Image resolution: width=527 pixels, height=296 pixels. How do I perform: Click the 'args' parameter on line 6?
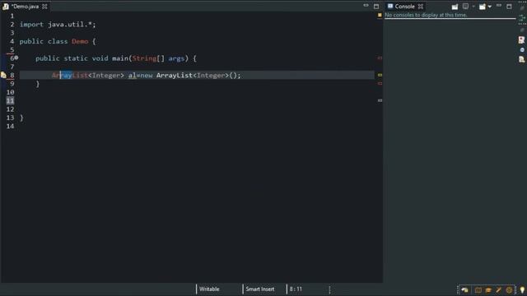[x=176, y=58]
